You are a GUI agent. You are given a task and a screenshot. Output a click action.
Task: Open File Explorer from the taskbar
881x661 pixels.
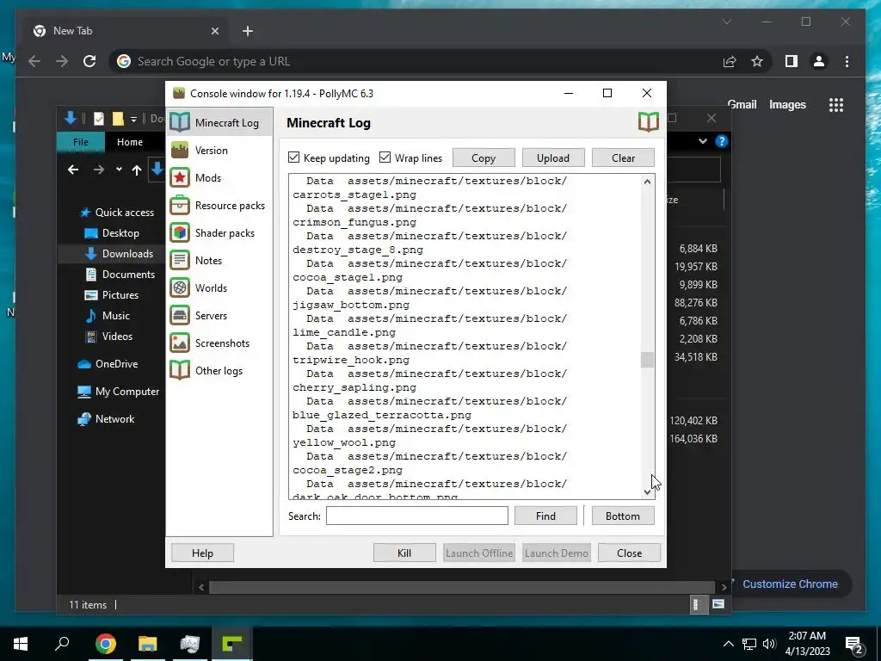(148, 644)
